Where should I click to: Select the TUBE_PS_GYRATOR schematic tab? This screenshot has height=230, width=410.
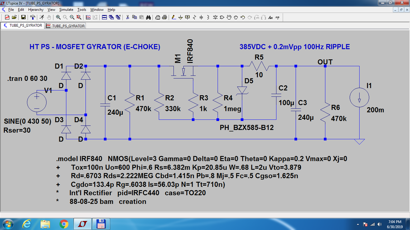(23, 26)
